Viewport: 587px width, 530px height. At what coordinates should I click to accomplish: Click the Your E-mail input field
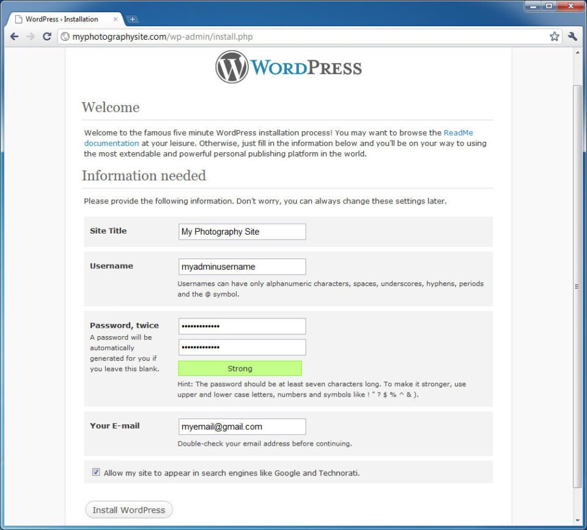click(242, 426)
